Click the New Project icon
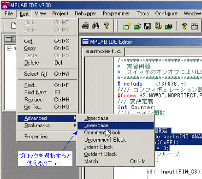This screenshot has height=179, width=202. point(127,26)
